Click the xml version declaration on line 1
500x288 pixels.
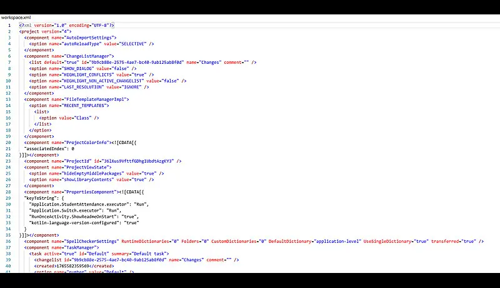(x=66, y=25)
